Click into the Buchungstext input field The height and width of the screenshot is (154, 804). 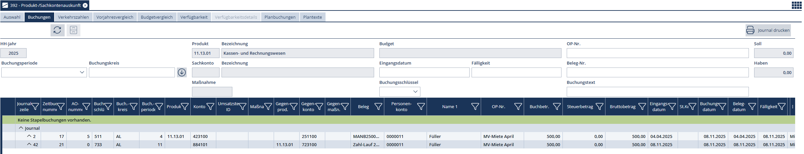tap(657, 92)
